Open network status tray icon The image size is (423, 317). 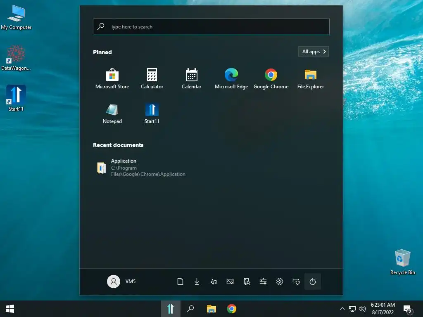click(x=352, y=309)
